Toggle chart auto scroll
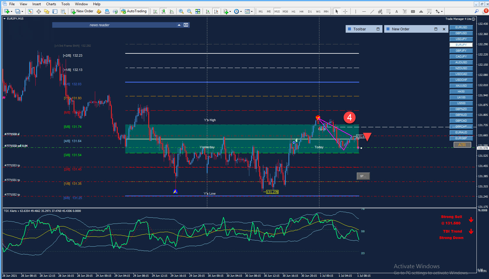The width and height of the screenshot is (489, 279). point(208,11)
